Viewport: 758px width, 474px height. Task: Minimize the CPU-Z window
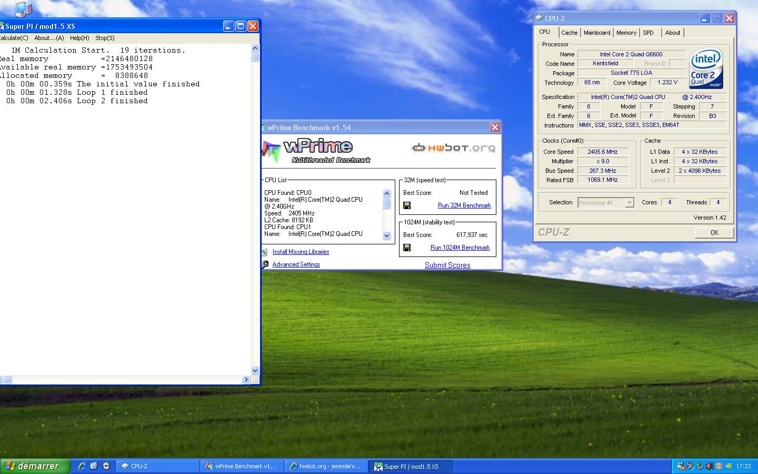click(705, 18)
